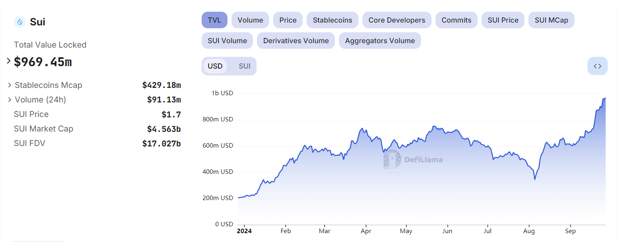Click the Sui droplet logo icon
This screenshot has width=621, height=242.
coord(19,22)
